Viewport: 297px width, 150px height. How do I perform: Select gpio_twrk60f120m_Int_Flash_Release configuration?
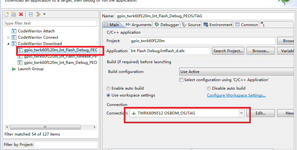[x=61, y=56]
